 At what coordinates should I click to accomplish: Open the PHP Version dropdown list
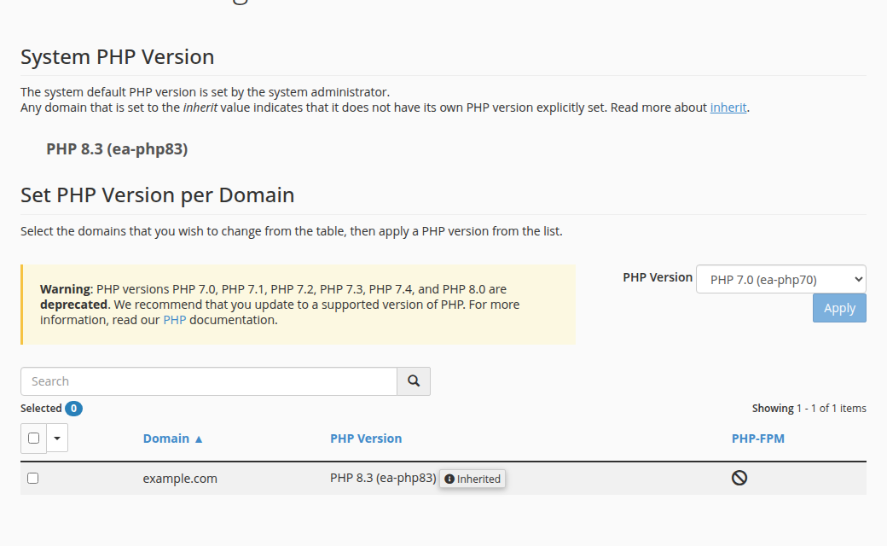coord(780,280)
